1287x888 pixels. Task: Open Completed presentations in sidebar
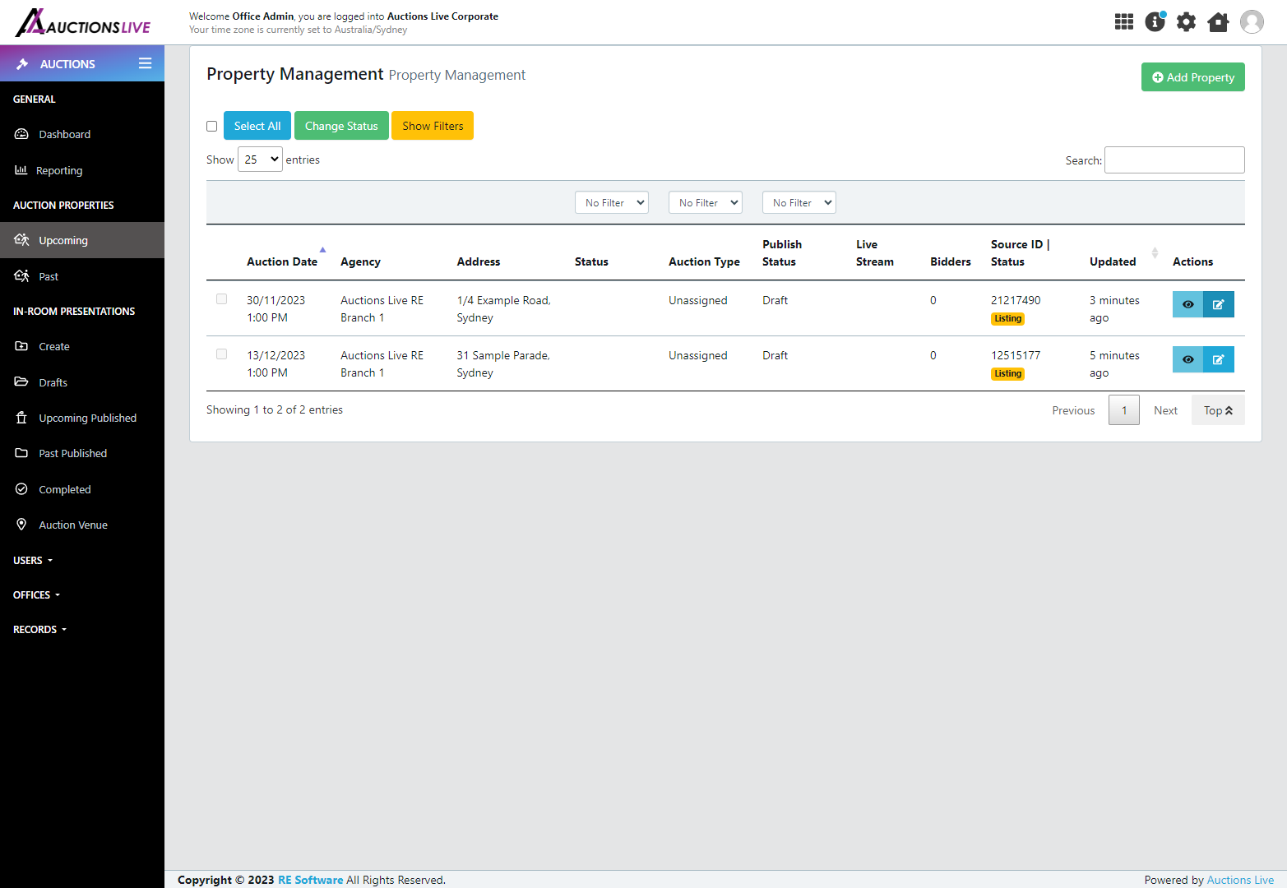tap(65, 489)
